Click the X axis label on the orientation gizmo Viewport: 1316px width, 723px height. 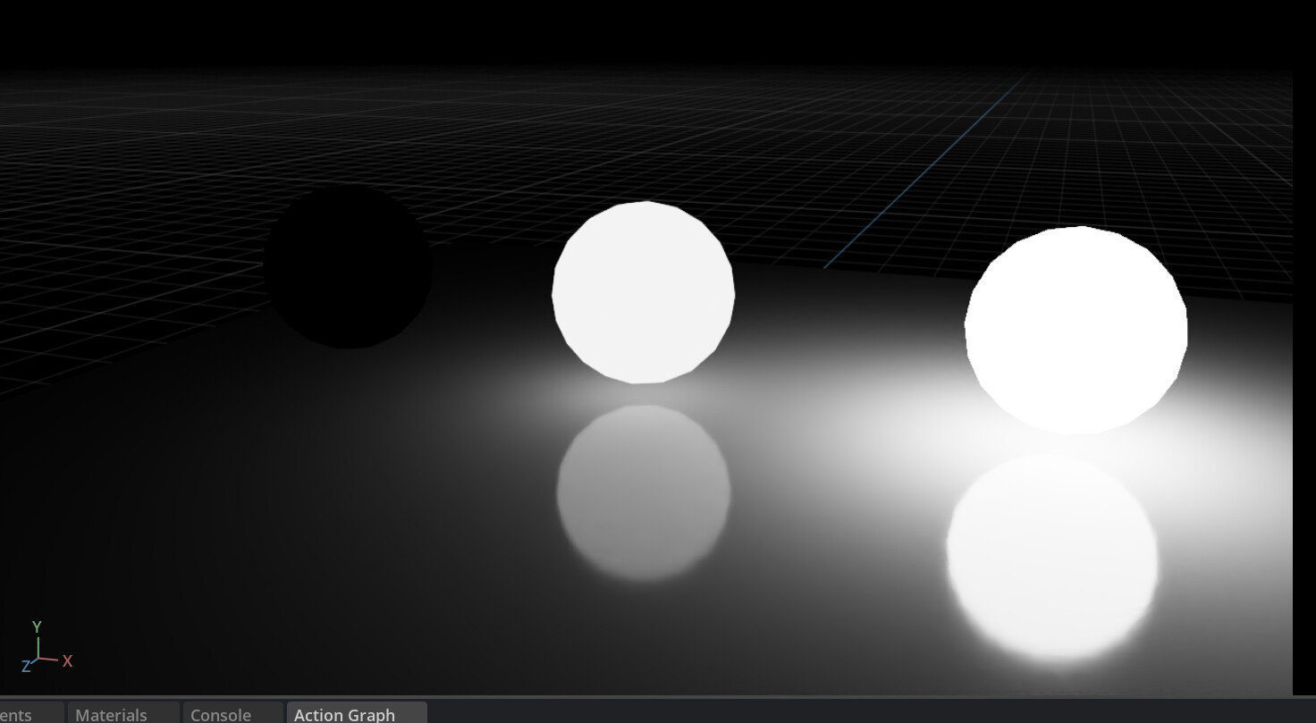[x=67, y=660]
